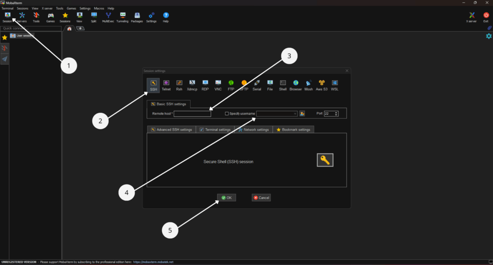Switch to the Network settings tab
Screen dimensions: 493x265
[253, 130]
